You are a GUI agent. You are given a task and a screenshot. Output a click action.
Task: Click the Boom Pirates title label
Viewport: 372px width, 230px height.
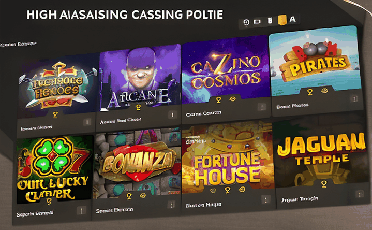292,105
